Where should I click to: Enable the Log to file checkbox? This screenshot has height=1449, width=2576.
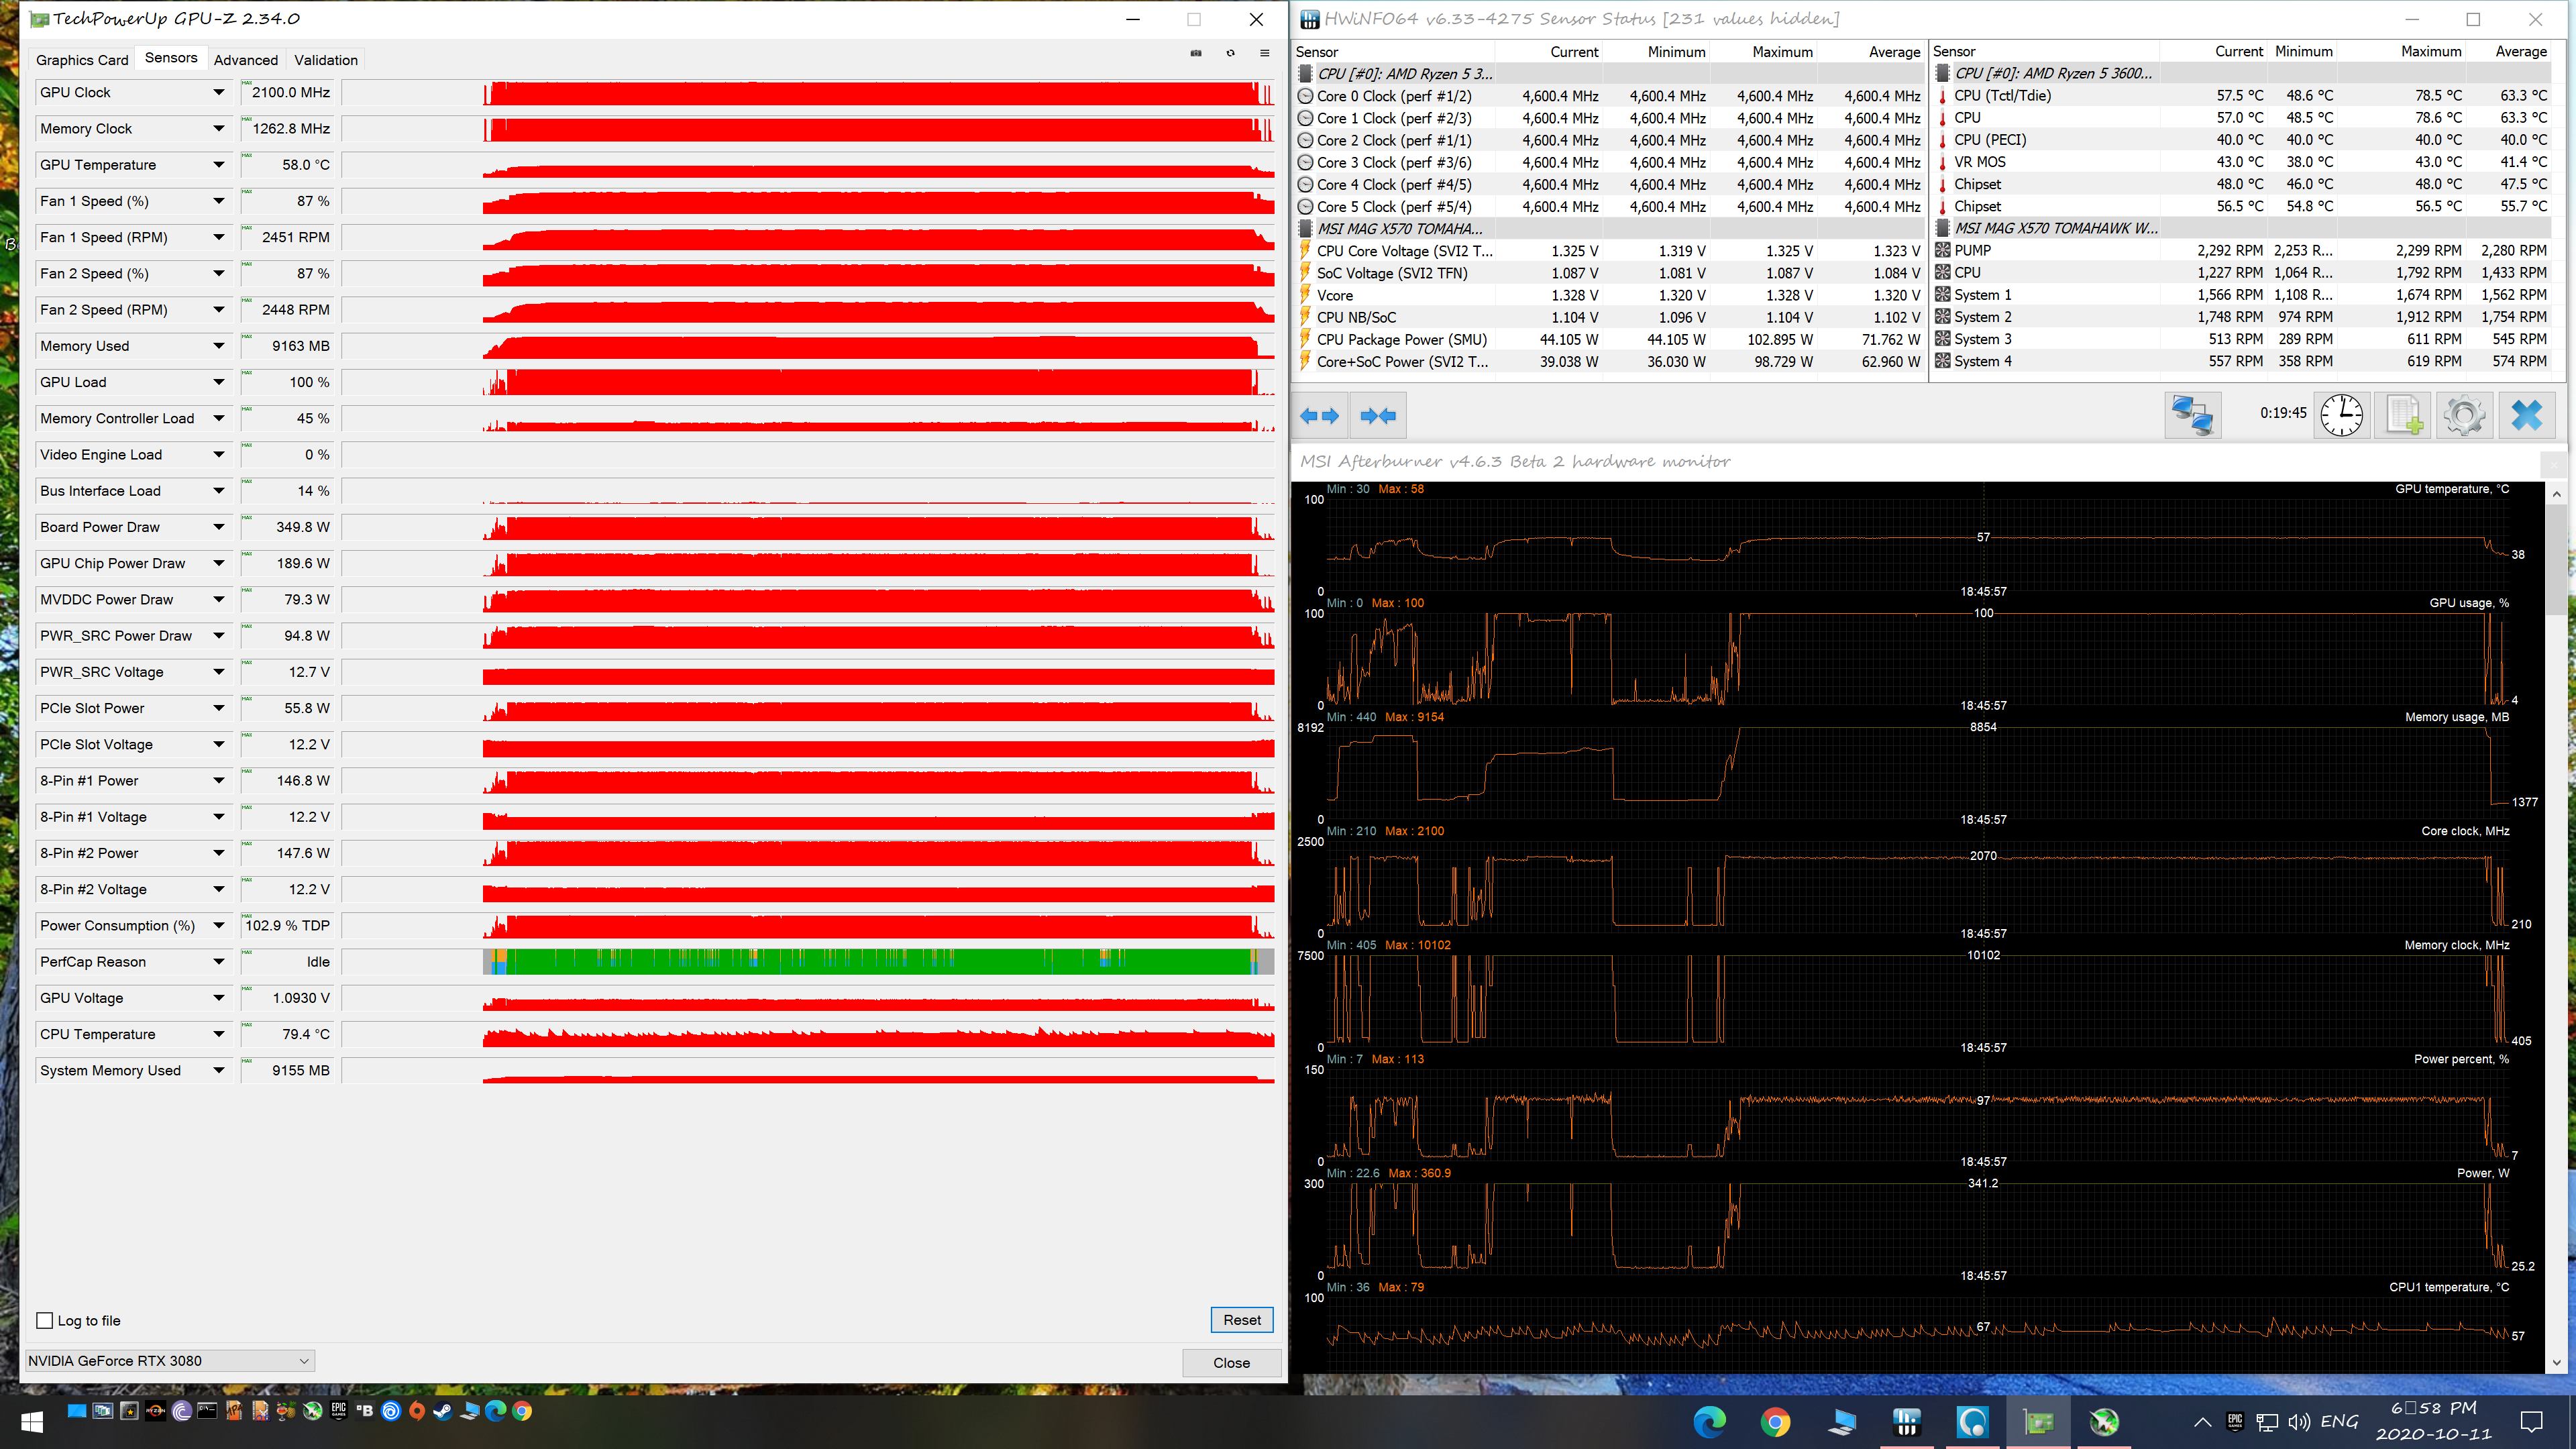click(45, 1320)
